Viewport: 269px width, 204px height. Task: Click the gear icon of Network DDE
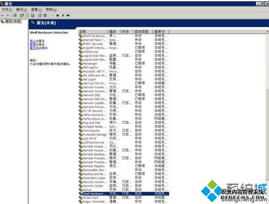80,95
